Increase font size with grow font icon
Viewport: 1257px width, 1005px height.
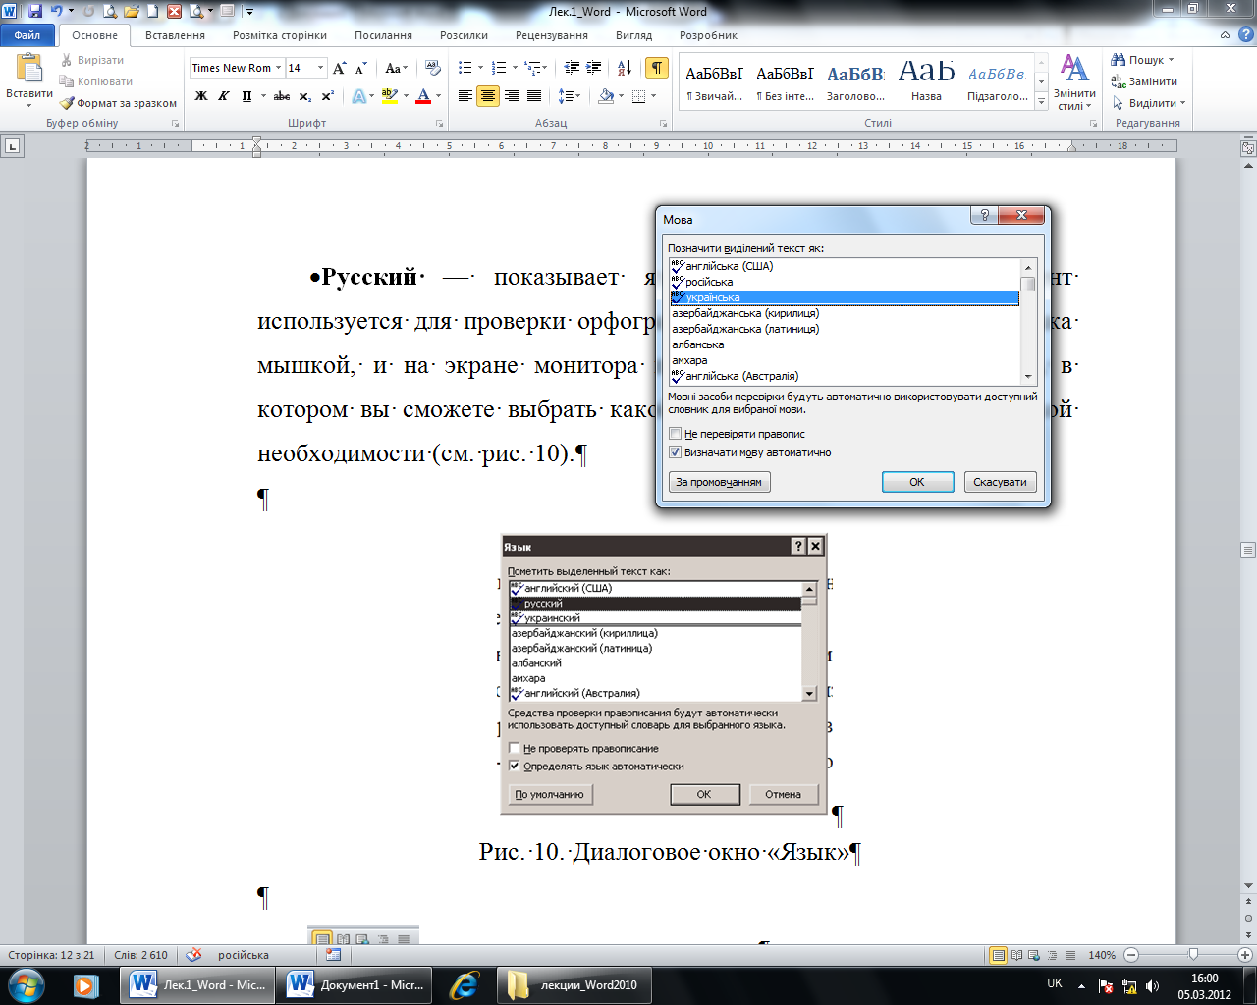[x=339, y=68]
